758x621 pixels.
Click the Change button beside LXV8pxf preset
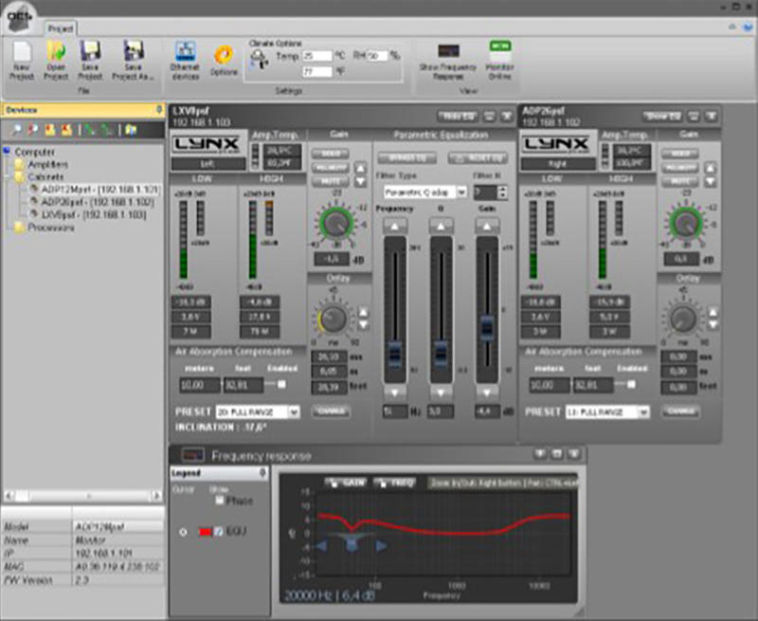(x=331, y=411)
